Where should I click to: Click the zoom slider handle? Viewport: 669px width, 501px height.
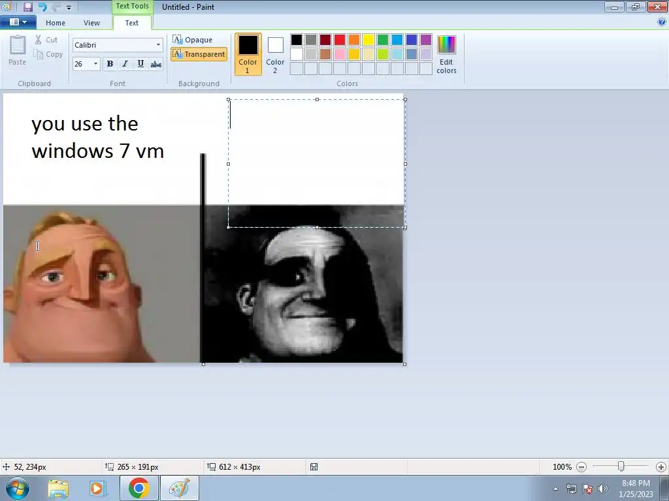point(621,466)
